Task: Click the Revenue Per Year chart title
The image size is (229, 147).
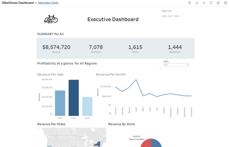Action: tap(50, 74)
